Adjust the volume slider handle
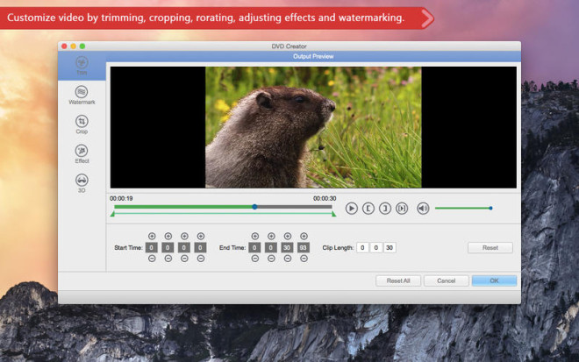The width and height of the screenshot is (579, 362). click(x=490, y=208)
